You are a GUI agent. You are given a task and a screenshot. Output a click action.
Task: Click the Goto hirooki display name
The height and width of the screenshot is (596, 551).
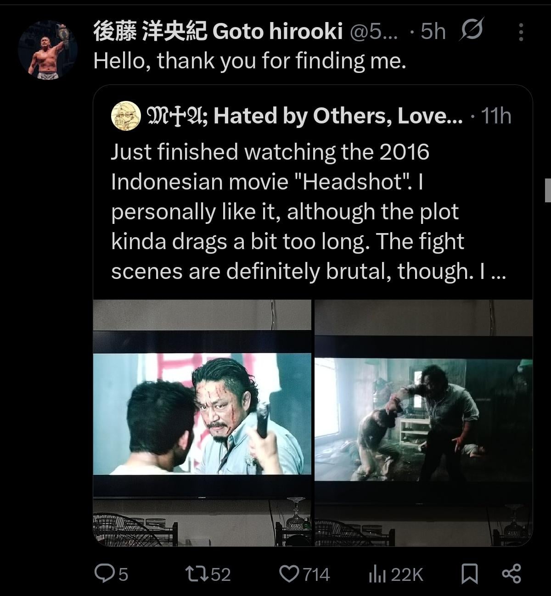[218, 32]
